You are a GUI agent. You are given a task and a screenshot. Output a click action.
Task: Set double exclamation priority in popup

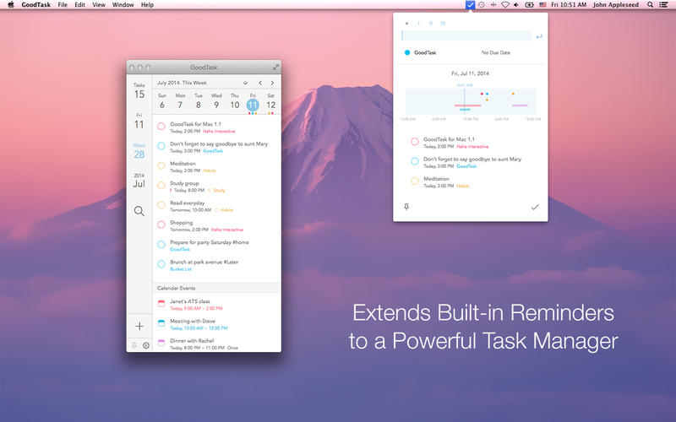[430, 24]
